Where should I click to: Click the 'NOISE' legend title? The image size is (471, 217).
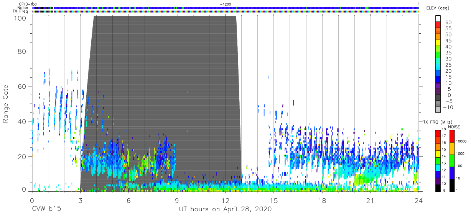(x=454, y=127)
